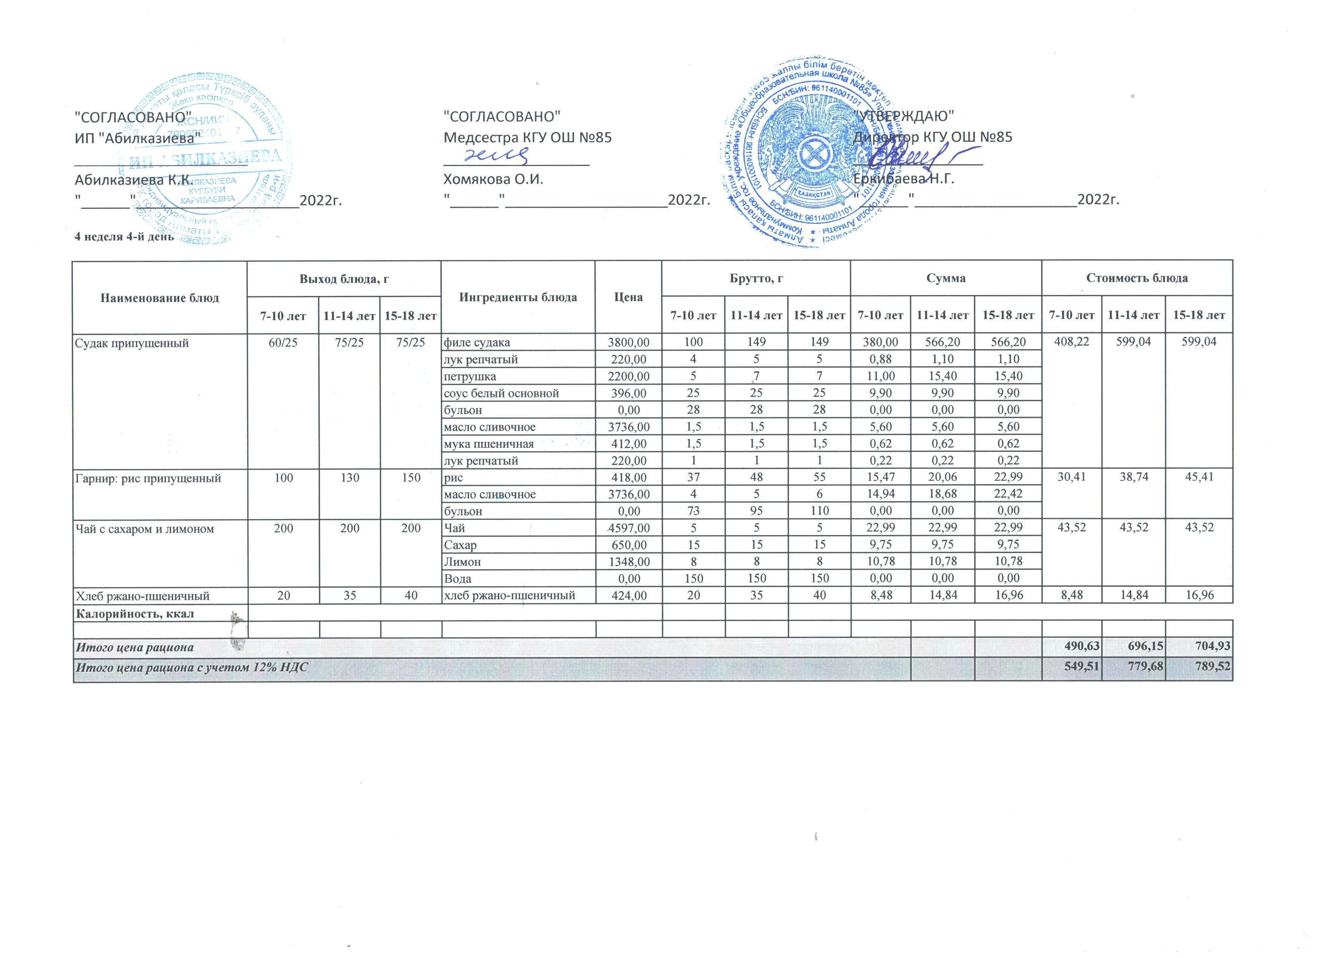Viewport: 1318px width, 958px height.
Task: Select the 'Лимон' ingredient cell
Action: 462,562
